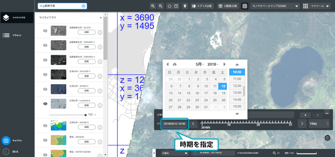Select day 19 in the calendar
Screen dimensions: 335x157
223,93
